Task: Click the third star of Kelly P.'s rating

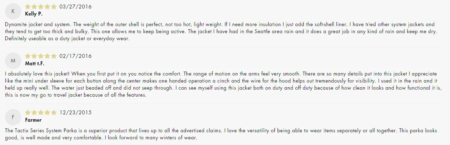Action: click(41, 6)
